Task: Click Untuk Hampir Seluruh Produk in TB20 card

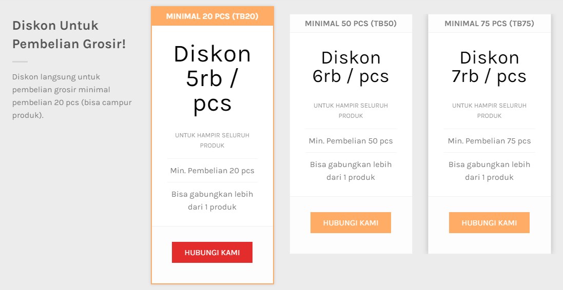Action: pos(212,140)
